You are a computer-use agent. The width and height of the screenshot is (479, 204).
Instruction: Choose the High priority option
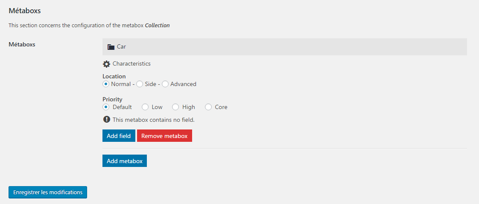coord(175,107)
